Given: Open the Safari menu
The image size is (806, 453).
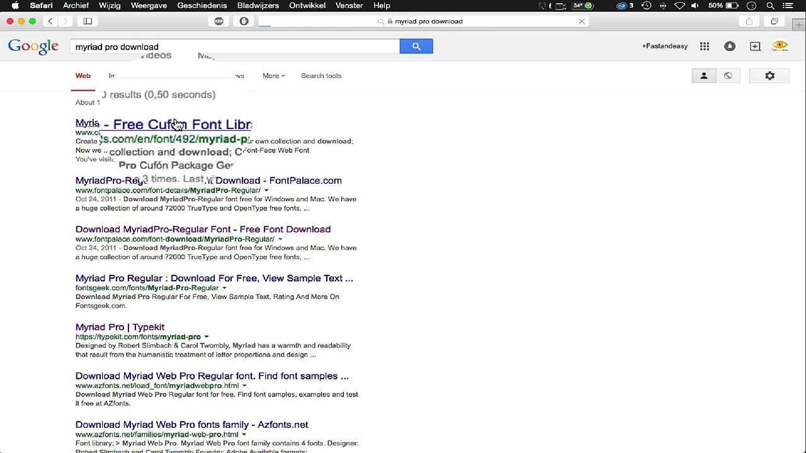Looking at the screenshot, I should click(42, 6).
